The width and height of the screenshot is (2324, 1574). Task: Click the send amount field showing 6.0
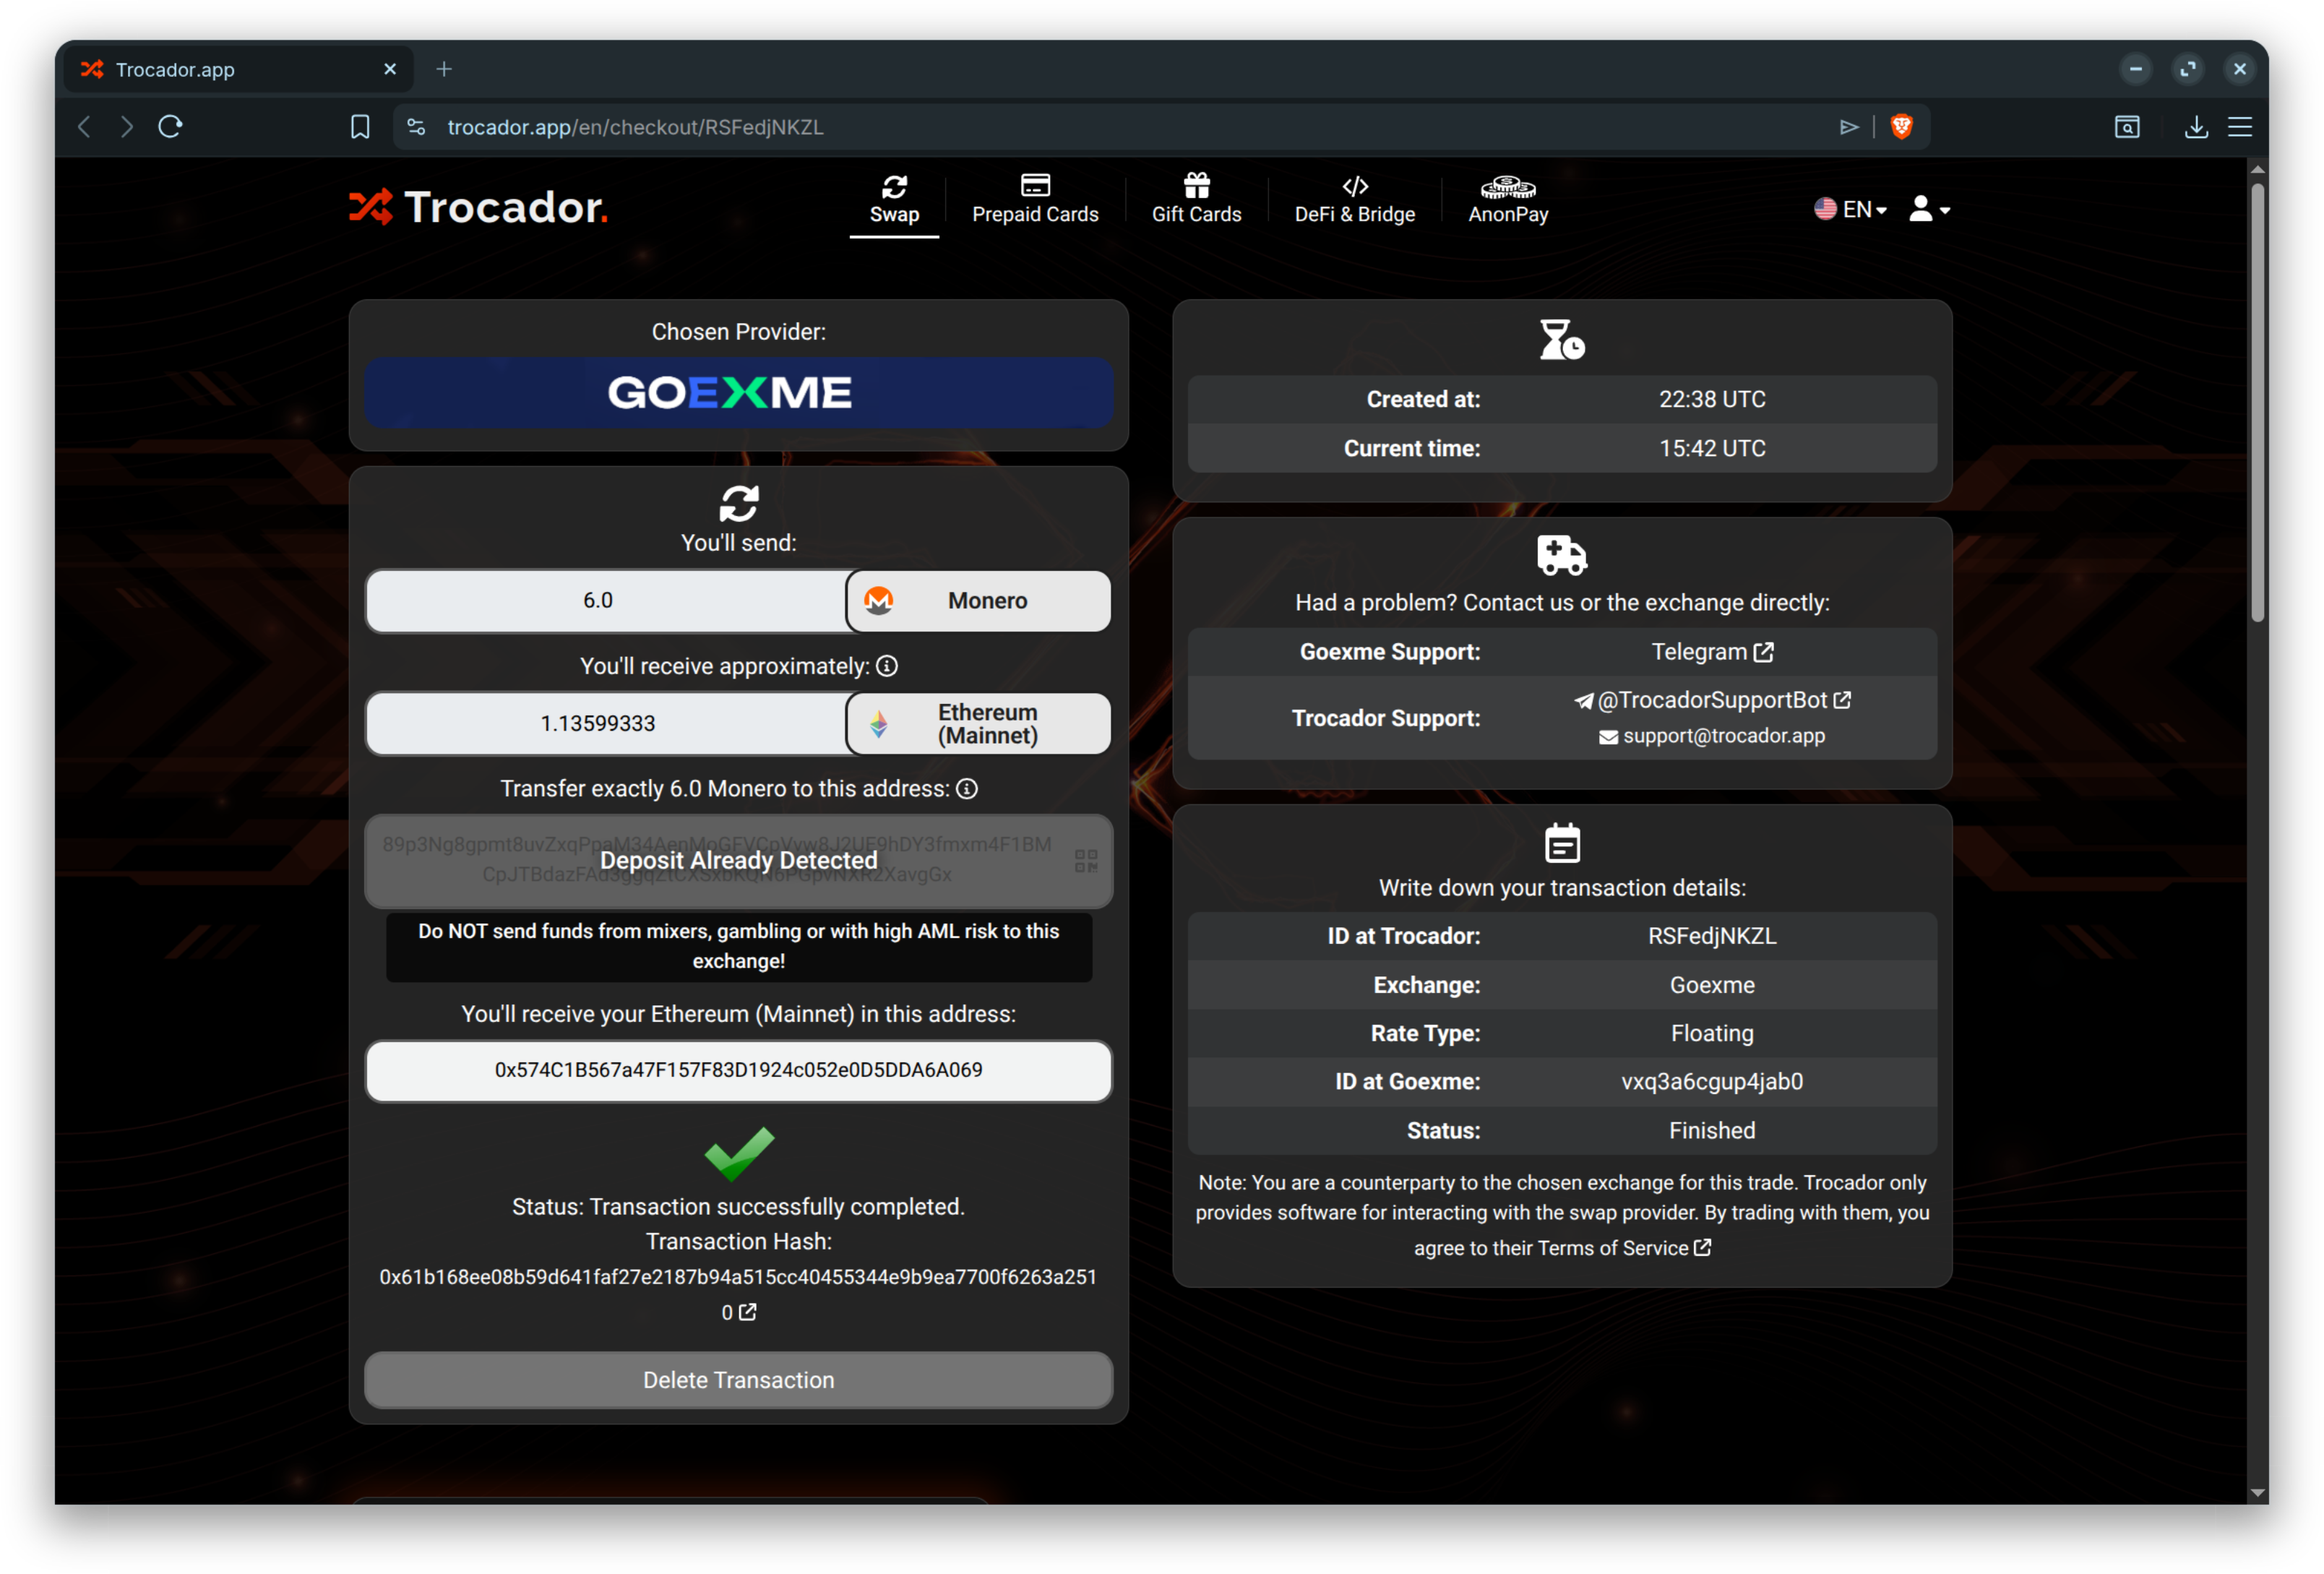pos(606,601)
